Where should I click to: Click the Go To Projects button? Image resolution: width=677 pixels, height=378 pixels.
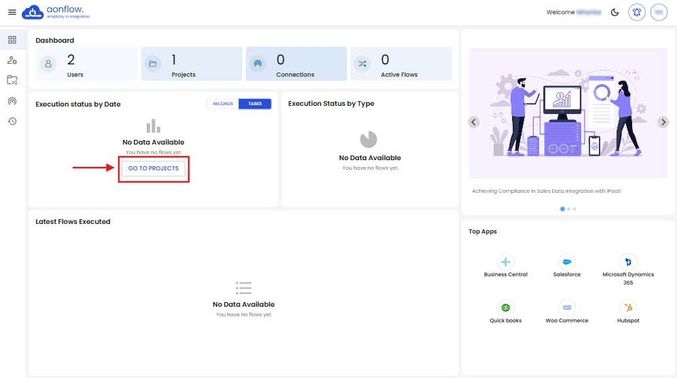[153, 168]
